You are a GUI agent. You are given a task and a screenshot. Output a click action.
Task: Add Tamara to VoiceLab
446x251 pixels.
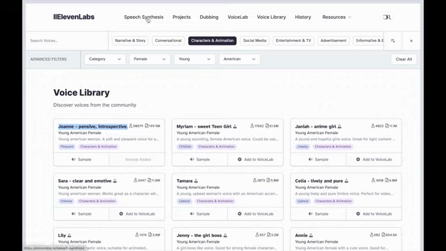(256, 214)
